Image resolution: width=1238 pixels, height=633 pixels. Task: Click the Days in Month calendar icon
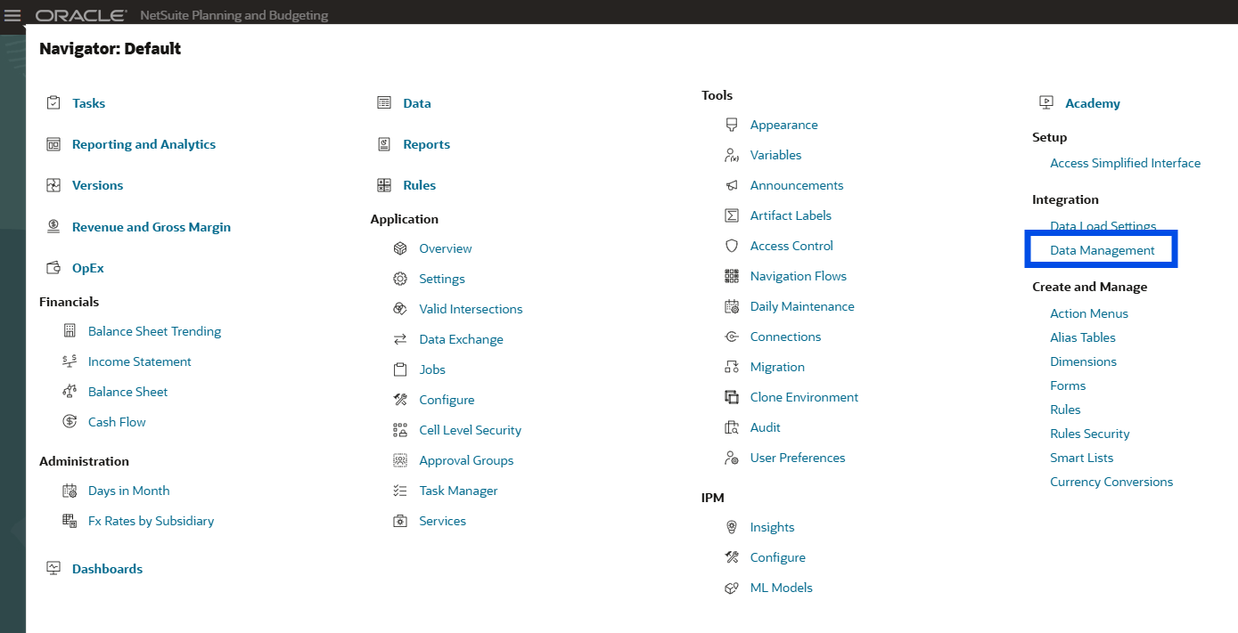tap(70, 491)
